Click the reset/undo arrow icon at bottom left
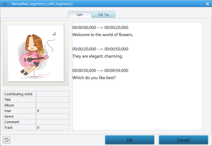The width and height of the screenshot is (212, 146). (x=6, y=140)
